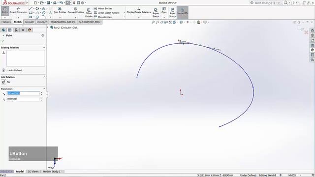
Task: Open Display/Delete Relations
Action: click(x=139, y=10)
